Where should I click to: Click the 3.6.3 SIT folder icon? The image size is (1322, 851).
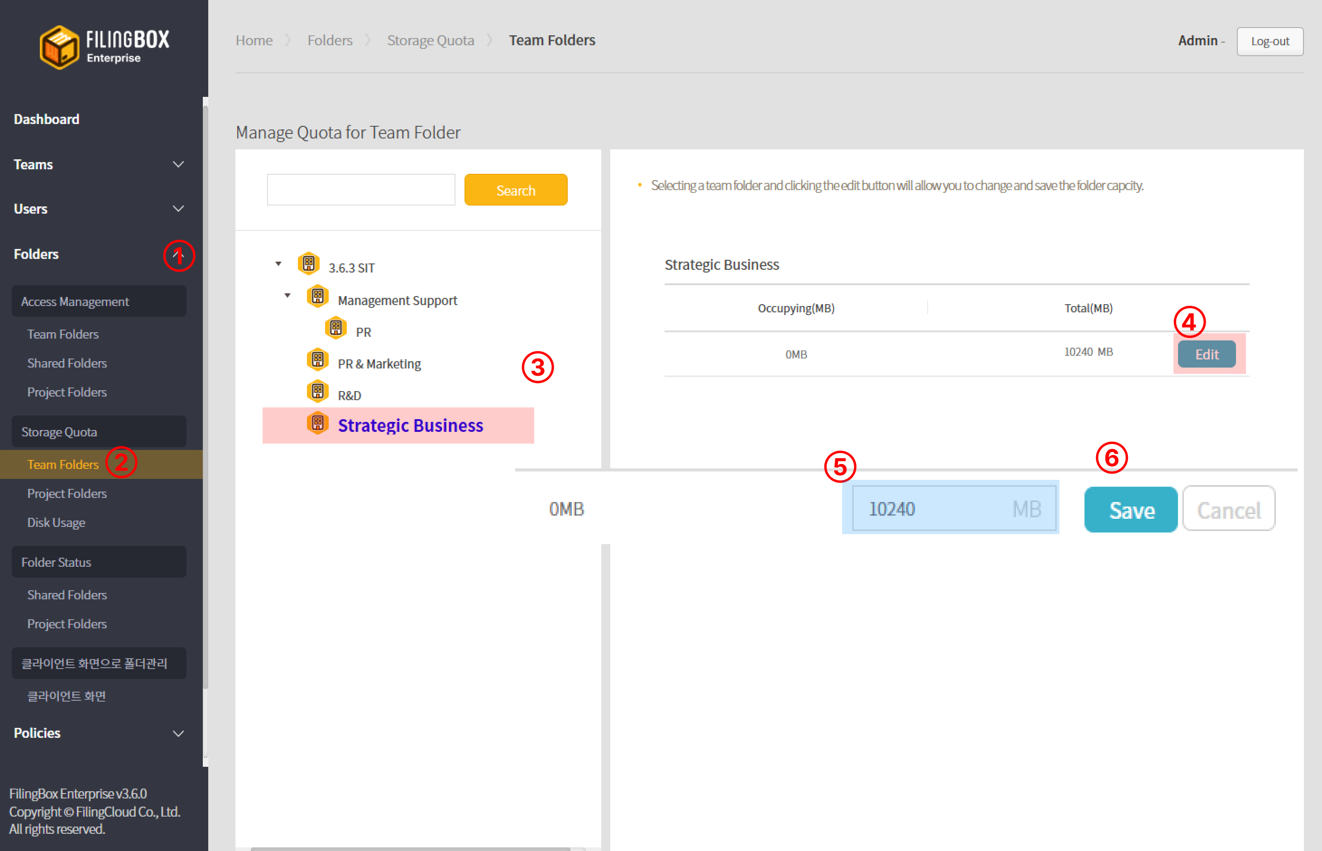308,264
